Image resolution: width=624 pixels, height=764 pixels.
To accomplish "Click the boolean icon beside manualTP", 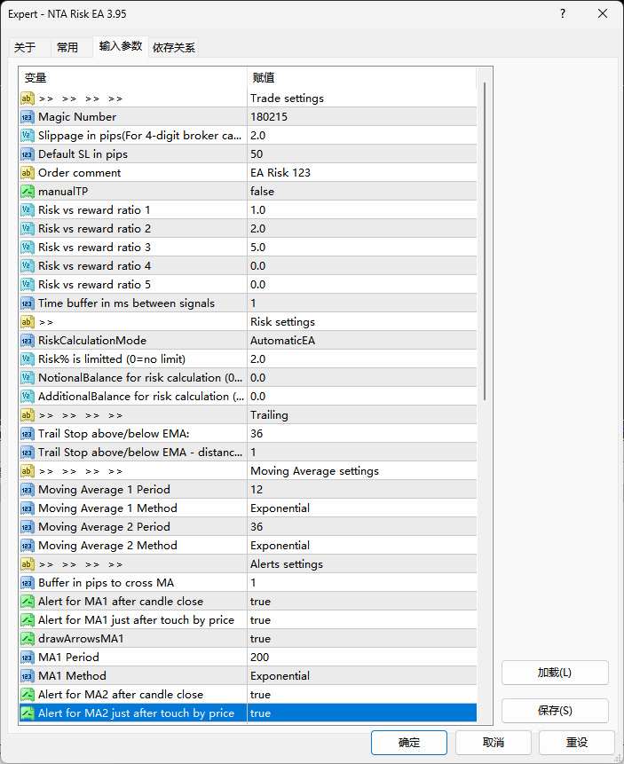I will pyautogui.click(x=28, y=192).
